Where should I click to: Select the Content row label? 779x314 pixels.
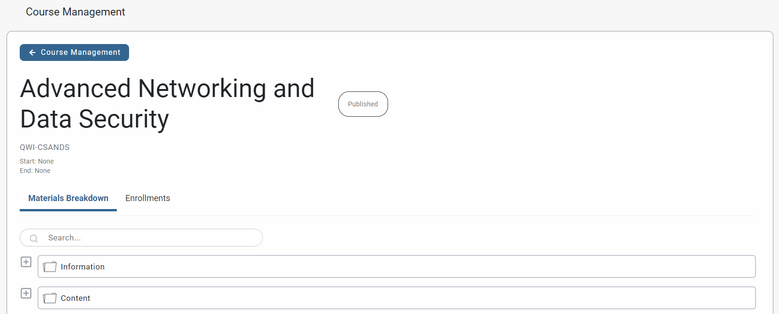pyautogui.click(x=76, y=298)
